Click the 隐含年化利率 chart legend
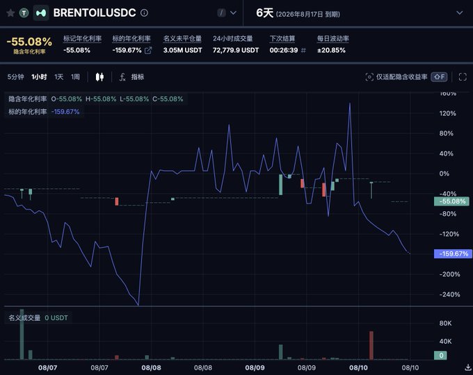Image resolution: width=473 pixels, height=375 pixels. pyautogui.click(x=27, y=99)
